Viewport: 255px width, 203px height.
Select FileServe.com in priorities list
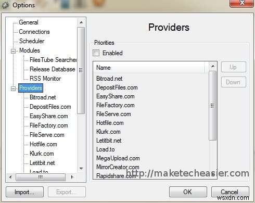point(113,114)
